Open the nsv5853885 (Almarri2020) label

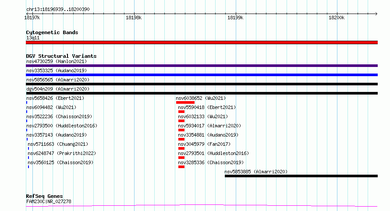[256, 172]
